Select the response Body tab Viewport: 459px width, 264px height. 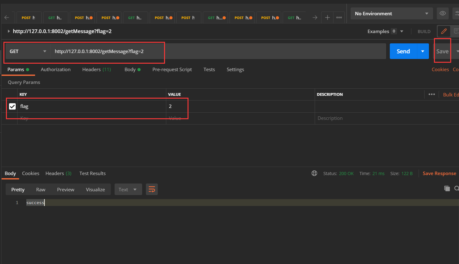10,173
